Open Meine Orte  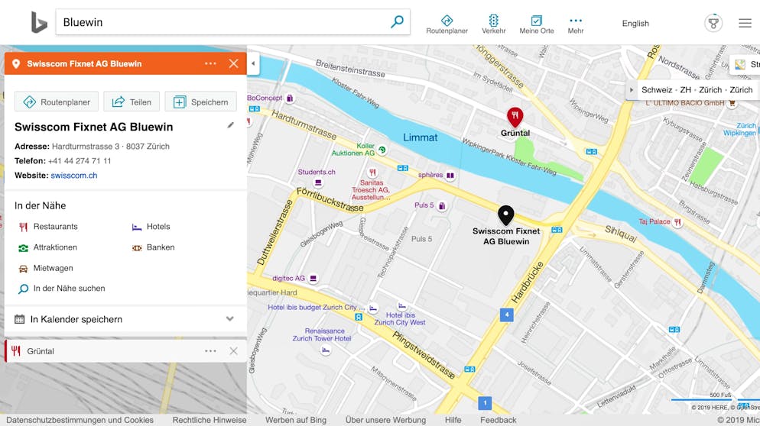[x=537, y=24]
